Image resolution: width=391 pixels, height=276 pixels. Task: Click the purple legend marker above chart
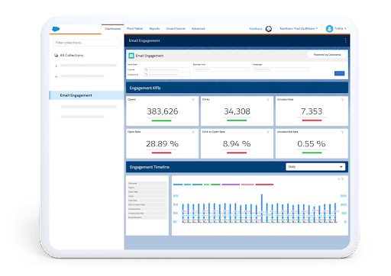click(x=231, y=185)
